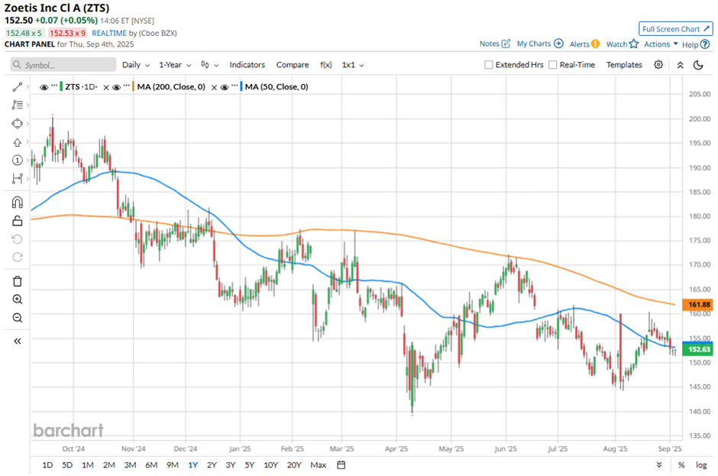
Task: Open the 1-Year period dropdown
Action: tap(175, 65)
